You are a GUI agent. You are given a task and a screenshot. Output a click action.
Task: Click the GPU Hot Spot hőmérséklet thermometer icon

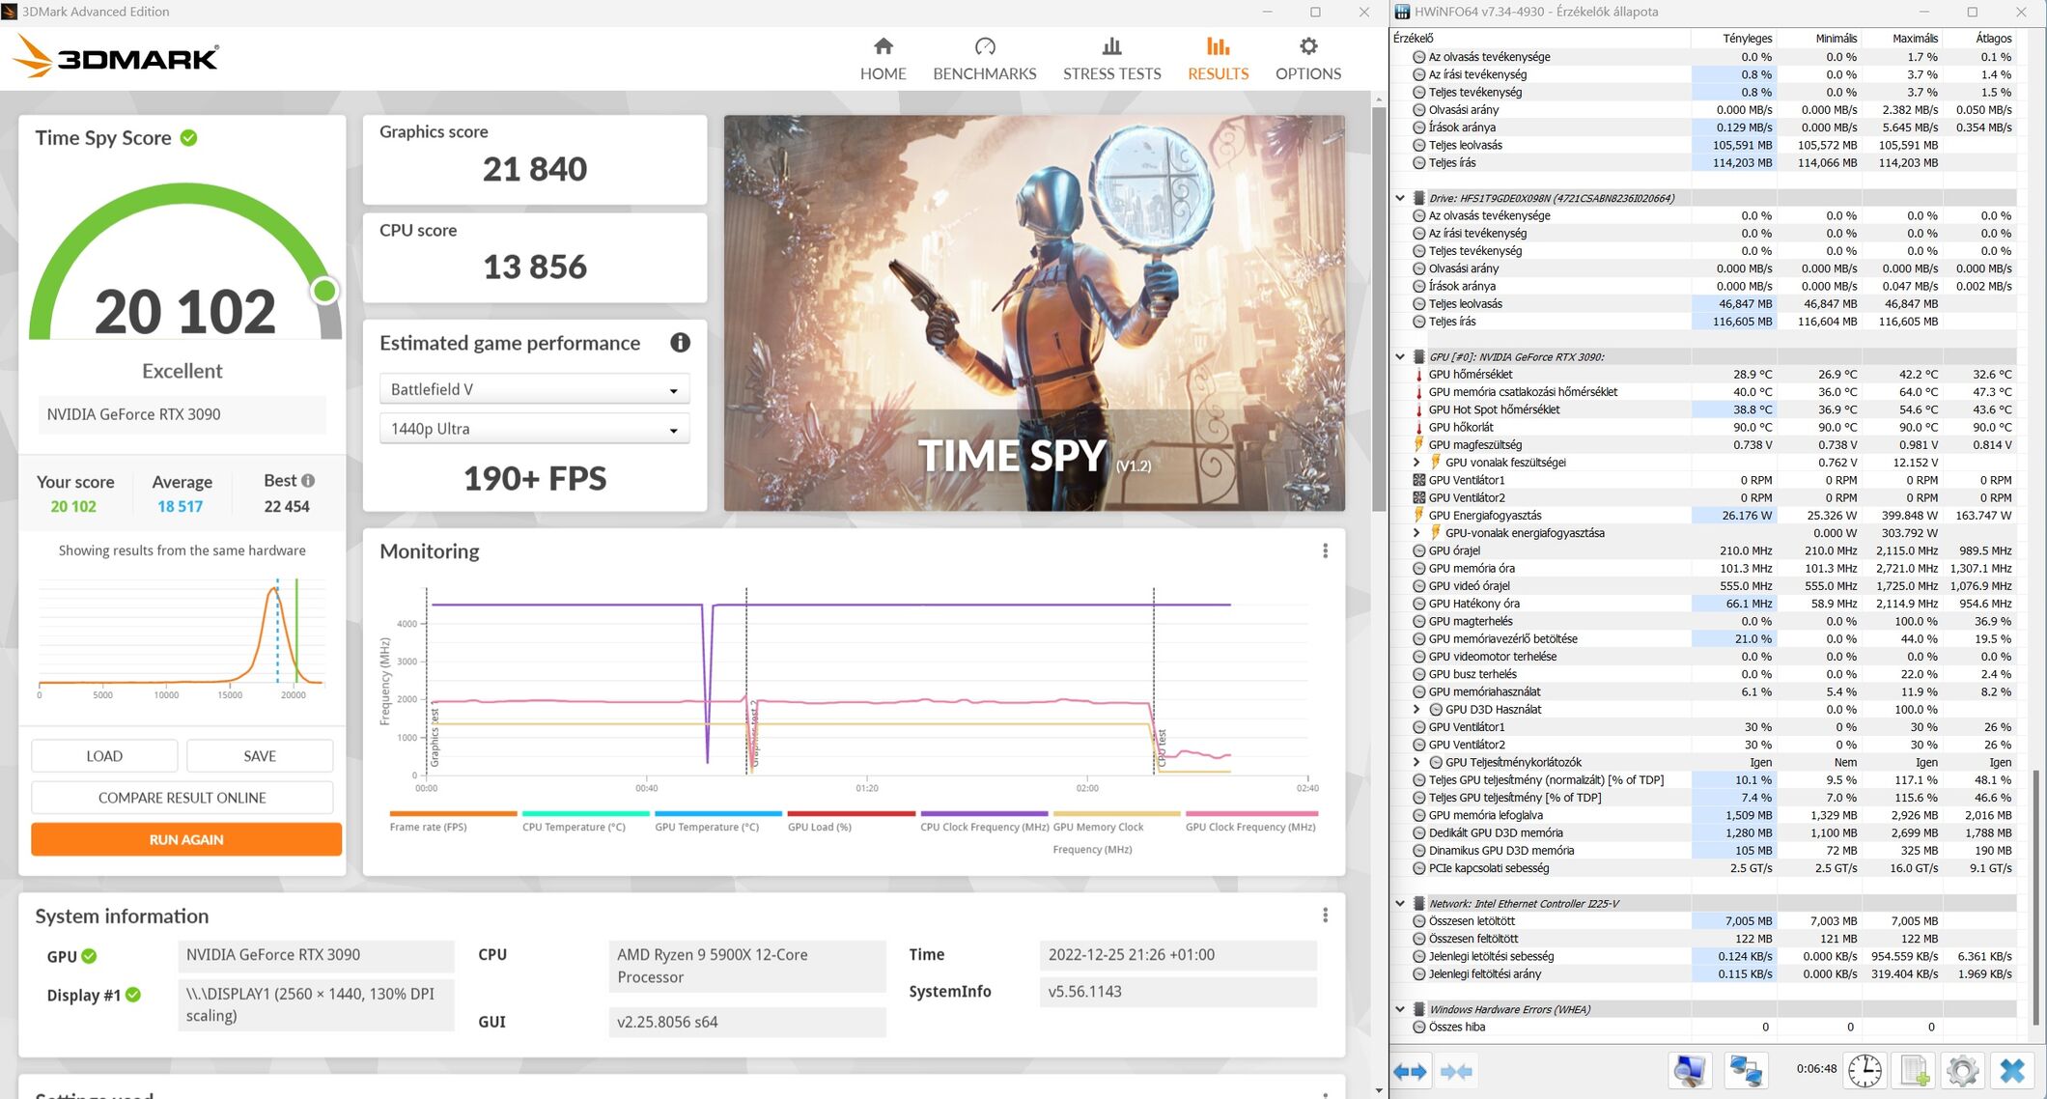tap(1419, 409)
